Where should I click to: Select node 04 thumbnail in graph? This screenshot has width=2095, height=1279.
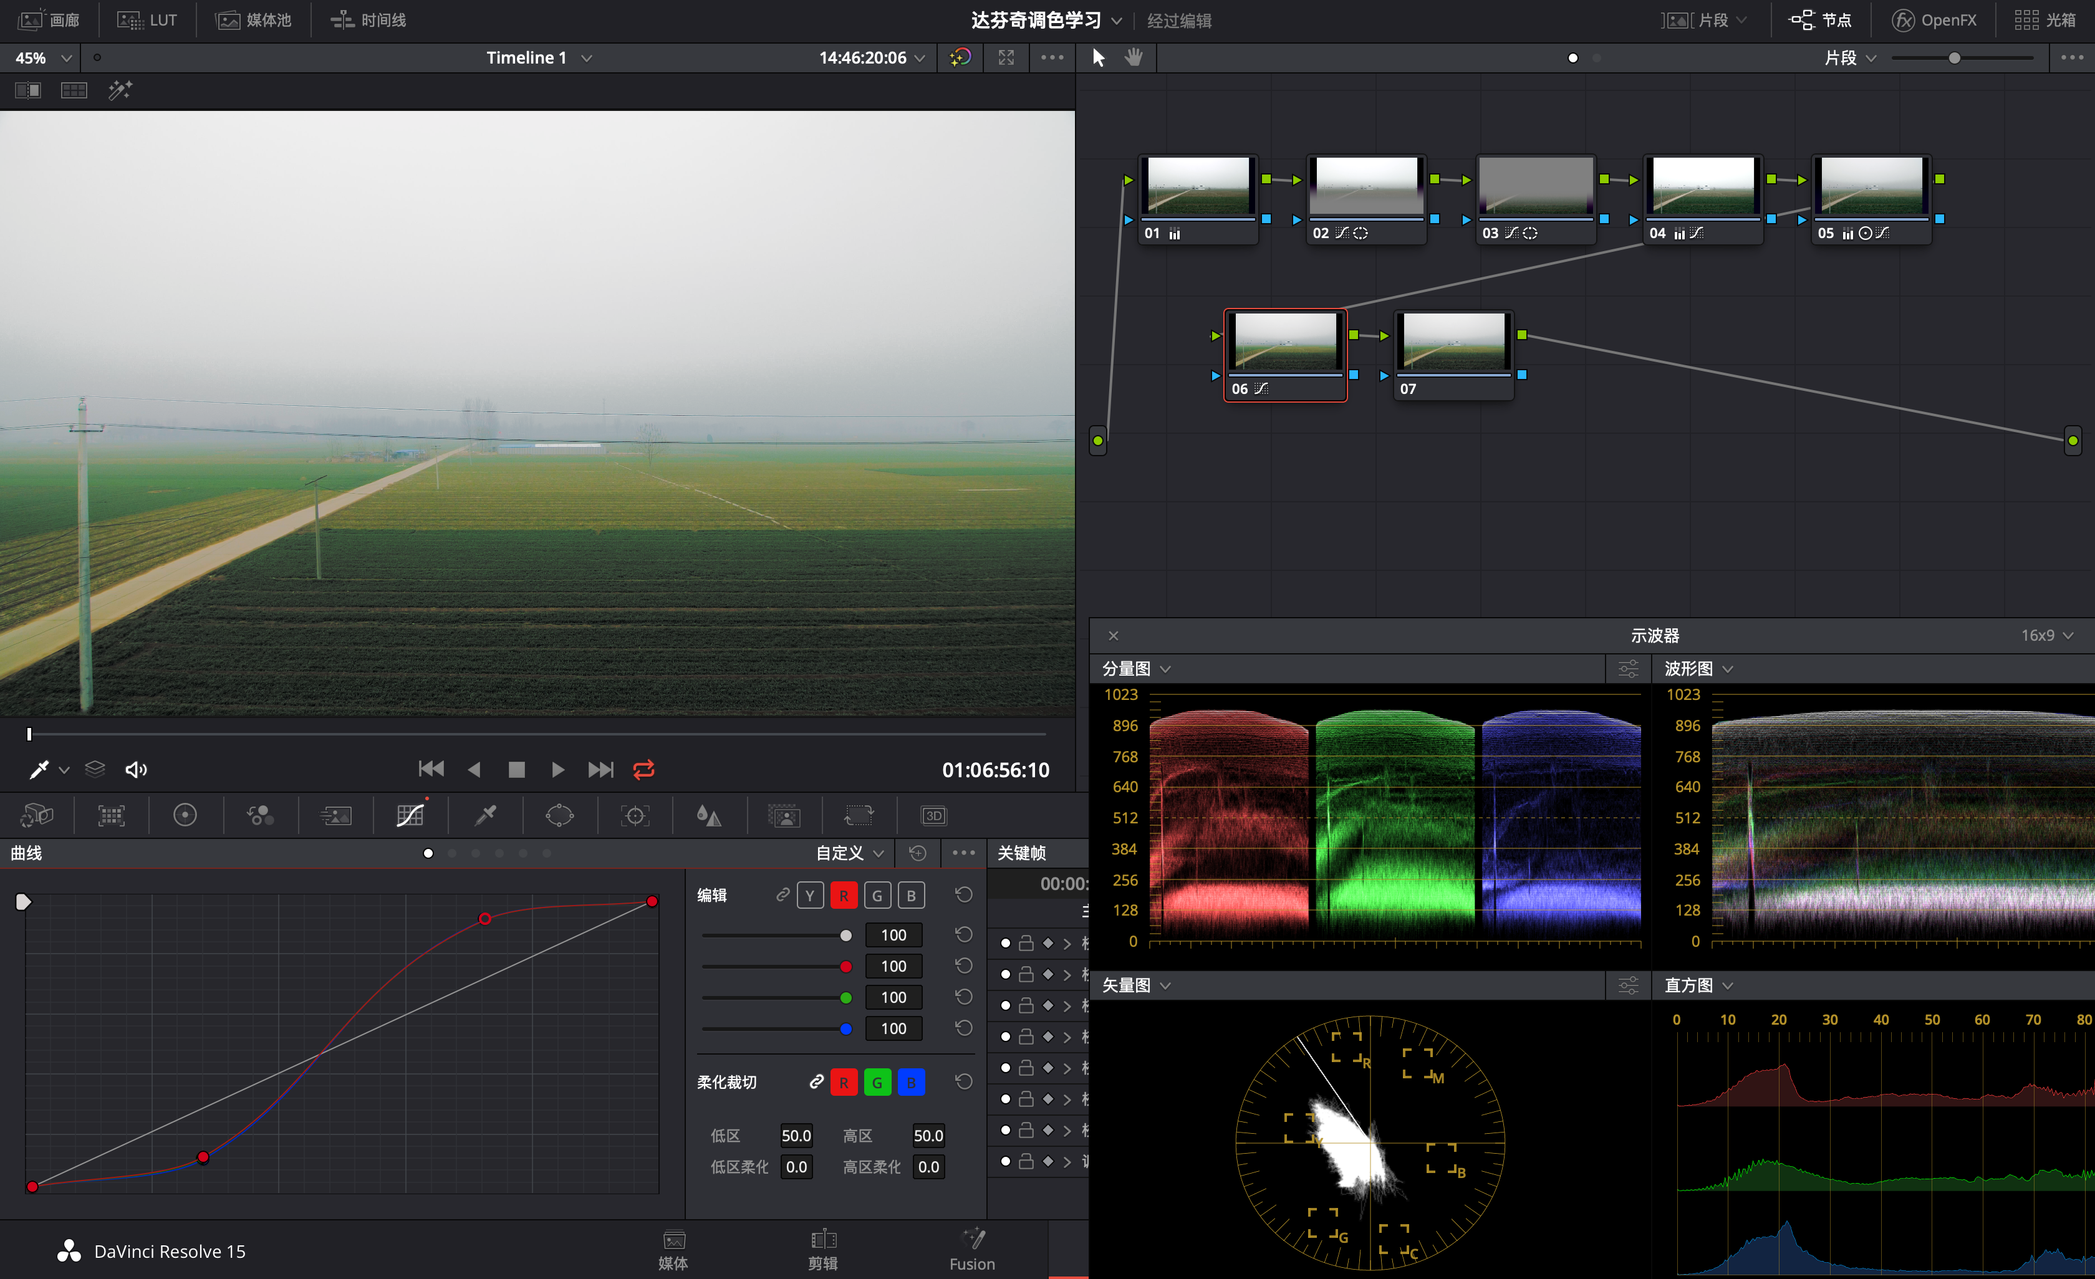(x=1703, y=185)
